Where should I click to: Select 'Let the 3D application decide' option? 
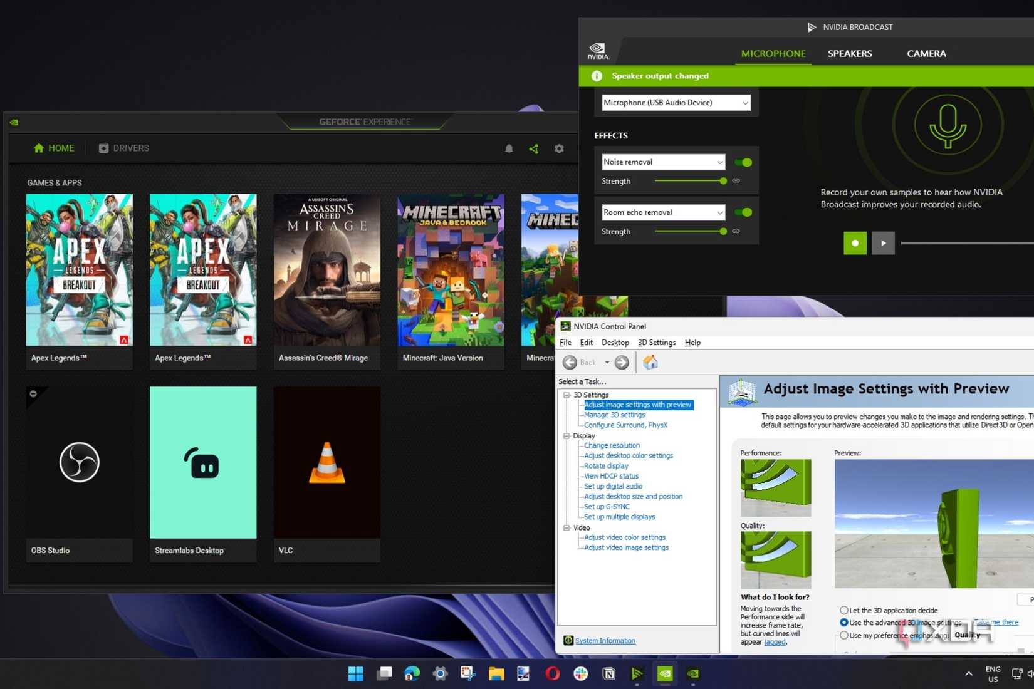point(844,610)
